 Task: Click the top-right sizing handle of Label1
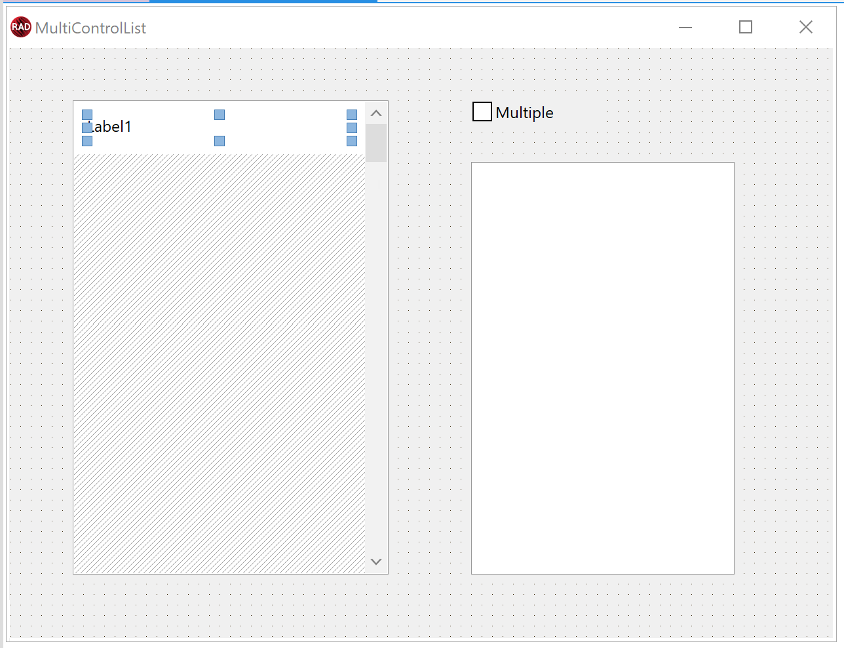coord(352,115)
